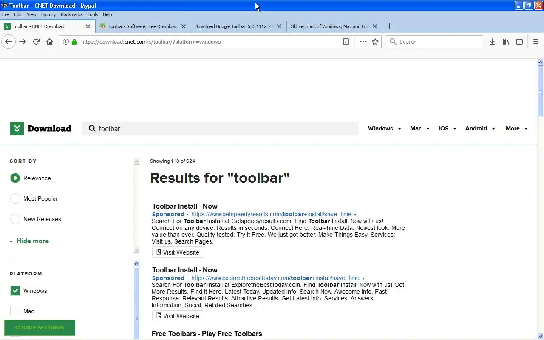This screenshot has width=544, height=340.
Task: Open dropdown arrow beside explorethebesttoday ad URL
Action: pyautogui.click(x=363, y=278)
